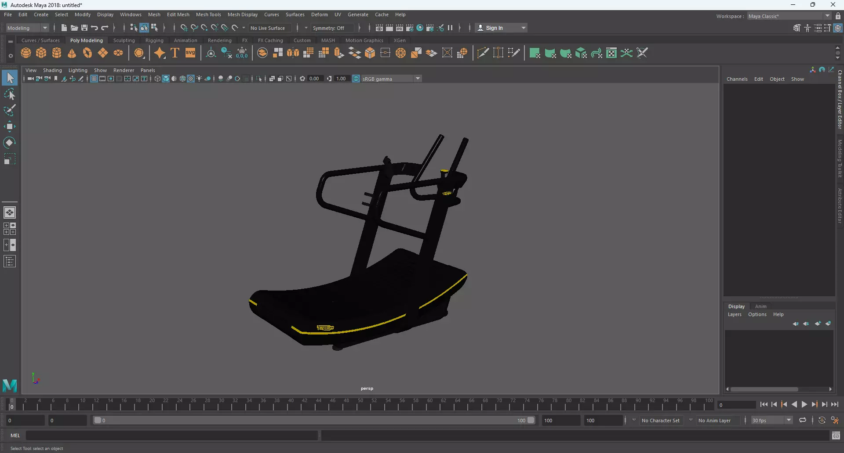
Task: Click the shelf settings gear icon
Action: click(x=11, y=56)
